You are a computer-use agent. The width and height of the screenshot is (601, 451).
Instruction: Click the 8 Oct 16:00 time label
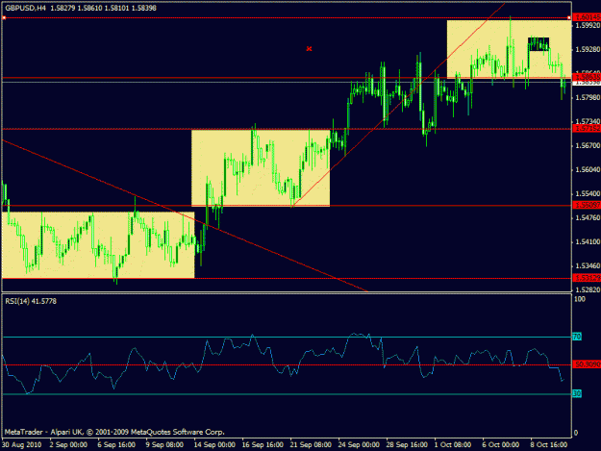tap(549, 445)
